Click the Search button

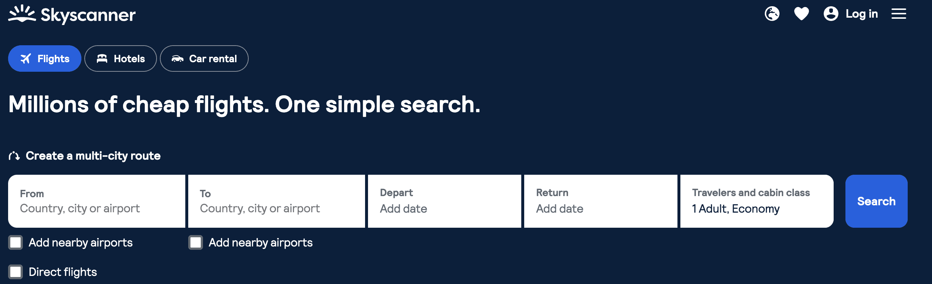click(x=876, y=201)
